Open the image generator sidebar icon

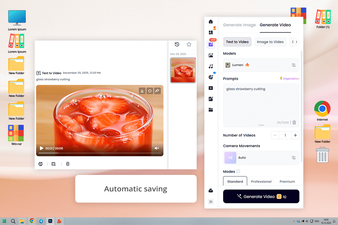coord(211,55)
